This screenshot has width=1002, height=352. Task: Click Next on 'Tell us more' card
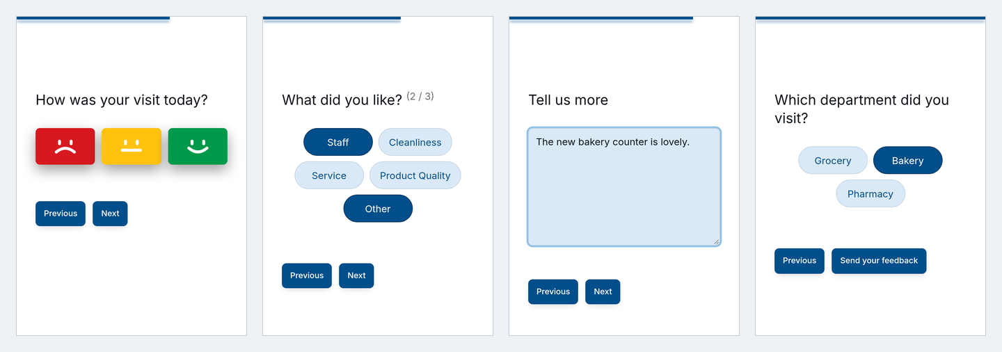[603, 291]
